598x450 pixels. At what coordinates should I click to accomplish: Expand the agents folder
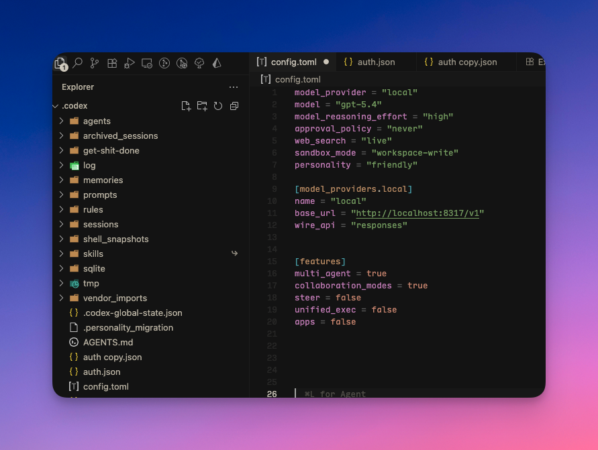[x=61, y=121]
